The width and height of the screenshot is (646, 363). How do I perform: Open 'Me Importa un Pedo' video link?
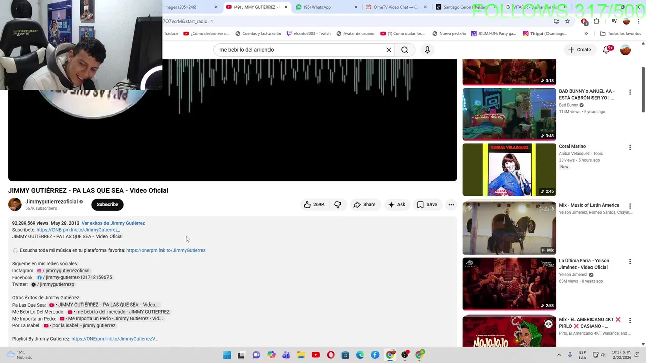click(x=111, y=319)
